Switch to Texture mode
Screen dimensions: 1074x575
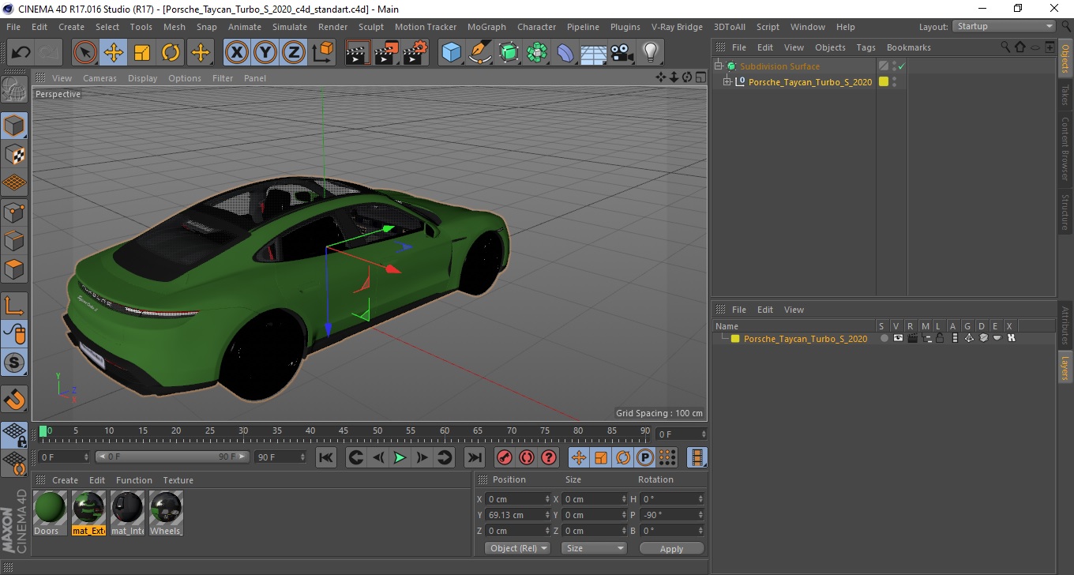tap(14, 154)
